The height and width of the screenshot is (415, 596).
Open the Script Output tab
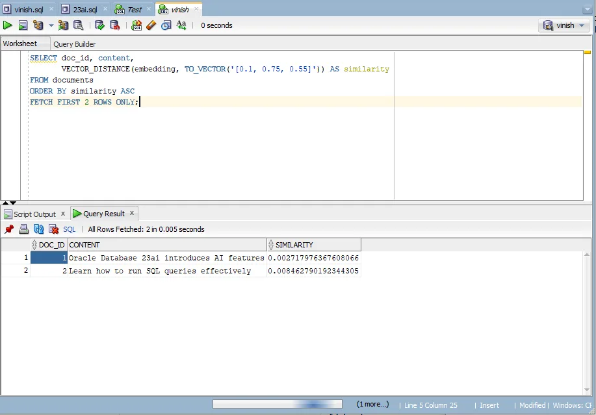34,214
